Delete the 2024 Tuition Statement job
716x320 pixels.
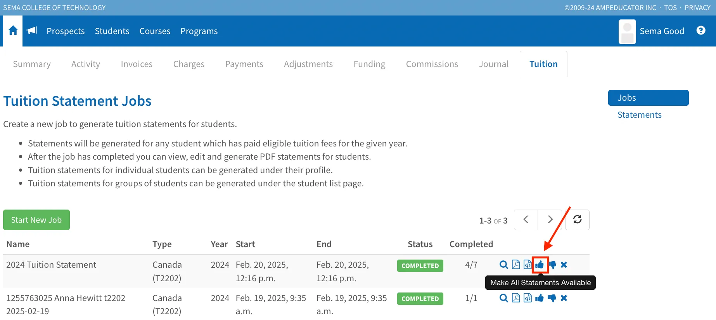pyautogui.click(x=564, y=265)
